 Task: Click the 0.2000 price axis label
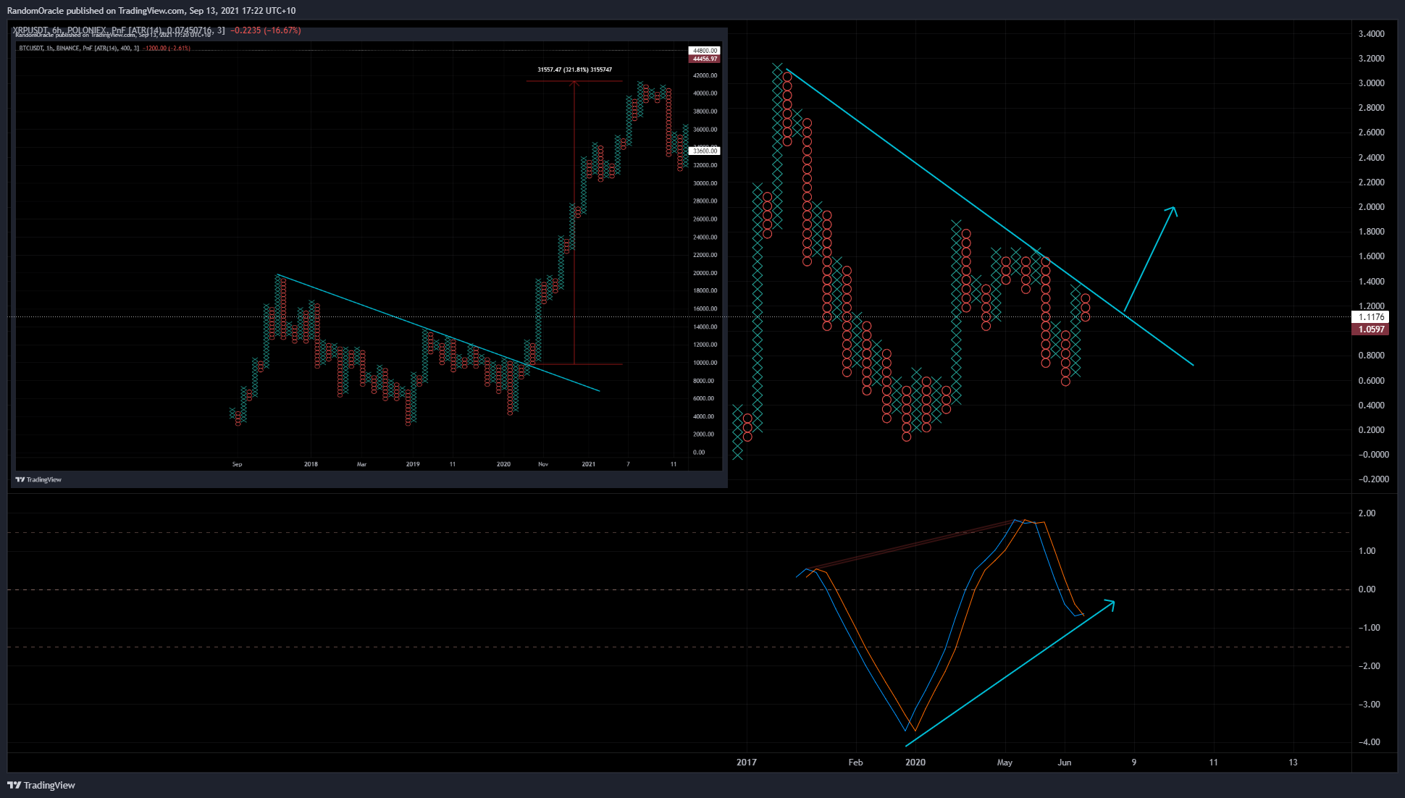click(x=1371, y=430)
